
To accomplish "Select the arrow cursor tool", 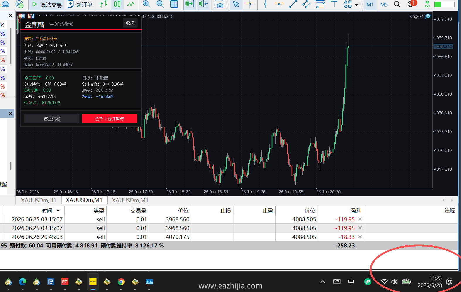I will (236, 4).
